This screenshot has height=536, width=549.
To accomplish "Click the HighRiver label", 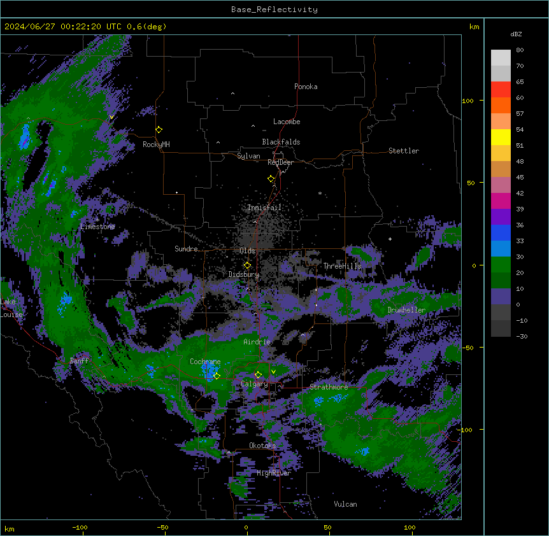I will [274, 473].
